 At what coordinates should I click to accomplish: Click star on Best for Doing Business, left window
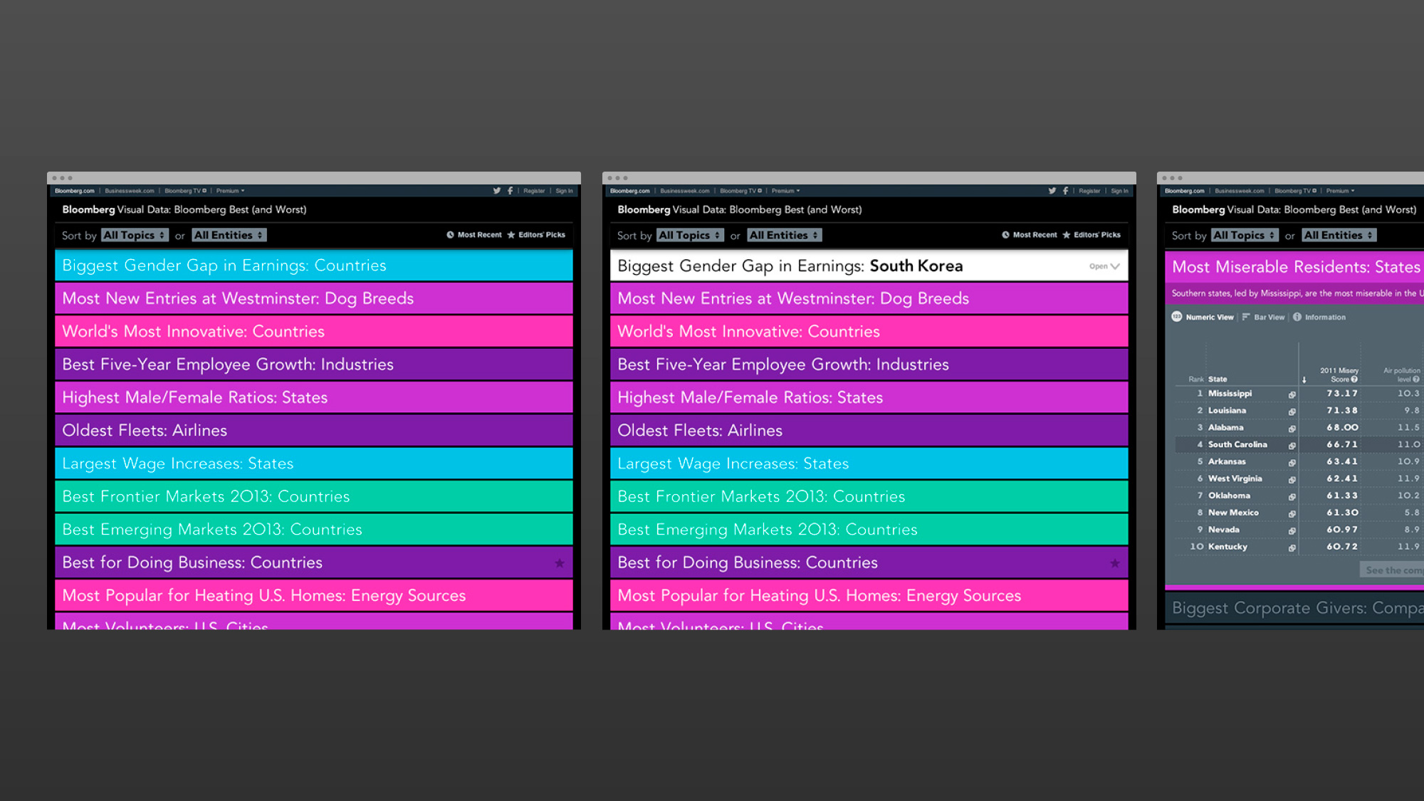click(x=560, y=563)
